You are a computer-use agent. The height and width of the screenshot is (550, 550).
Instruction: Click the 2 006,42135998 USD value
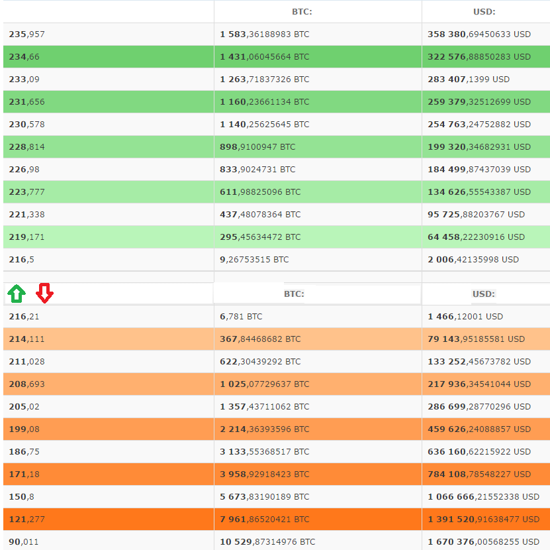click(x=473, y=260)
